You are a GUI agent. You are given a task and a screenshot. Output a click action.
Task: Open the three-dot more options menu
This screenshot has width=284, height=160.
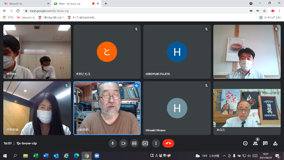pyautogui.click(x=156, y=143)
